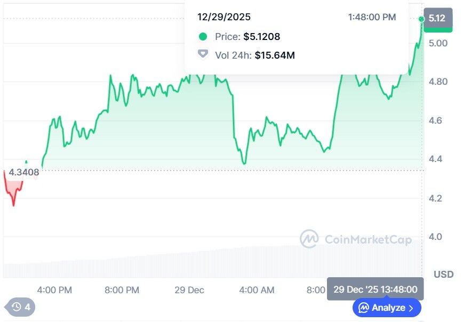Click the USD currency label
Screen dimensions: 463x322
pyautogui.click(x=444, y=275)
